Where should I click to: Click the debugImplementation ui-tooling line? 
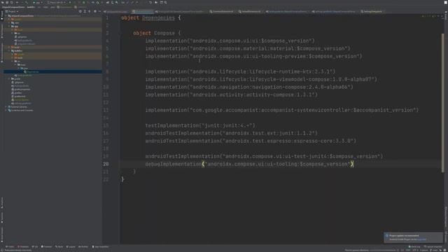click(x=249, y=164)
